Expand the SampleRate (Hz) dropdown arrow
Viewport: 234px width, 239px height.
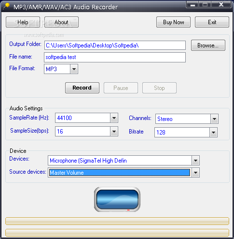(x=114, y=118)
